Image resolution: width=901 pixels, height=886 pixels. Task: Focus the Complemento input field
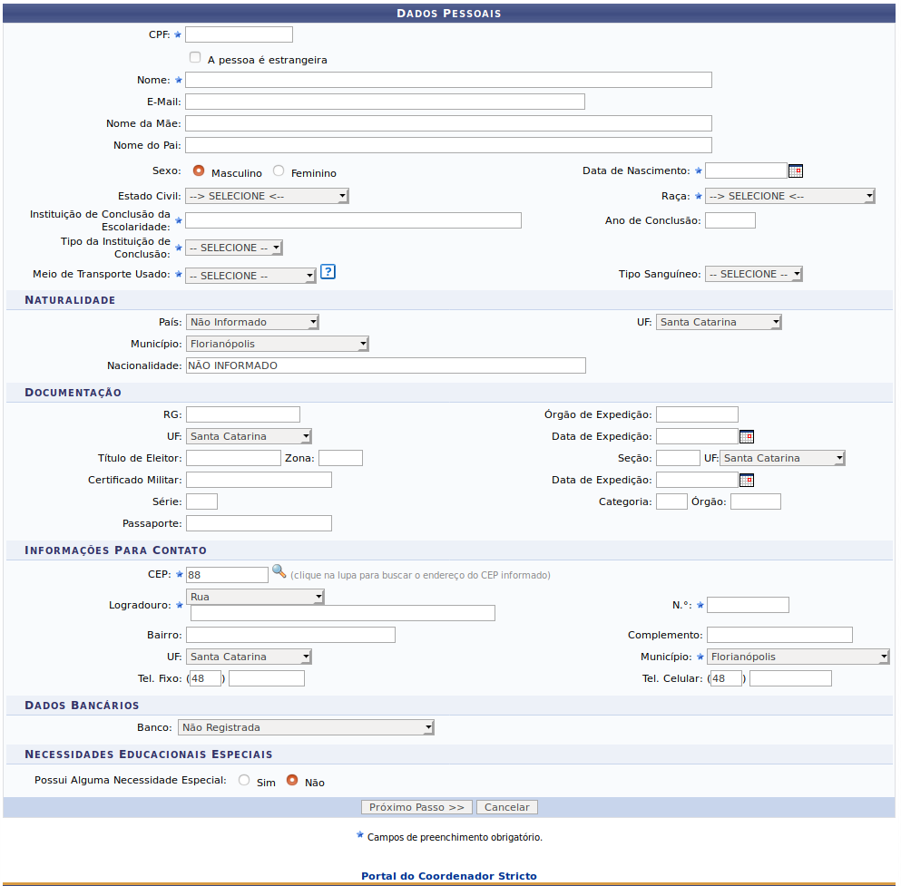coord(779,635)
